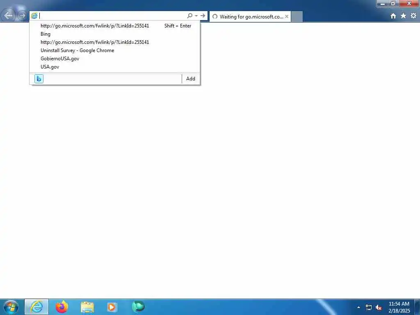Select first go.microsoft.com suggestion with Shift + Enter
Screen dimensions: 420x315
point(115,26)
